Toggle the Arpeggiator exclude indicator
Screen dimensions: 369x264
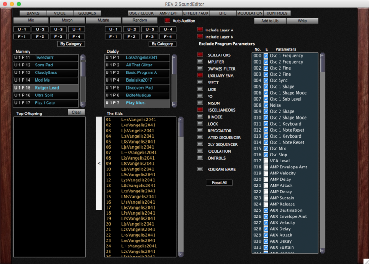[x=200, y=131]
